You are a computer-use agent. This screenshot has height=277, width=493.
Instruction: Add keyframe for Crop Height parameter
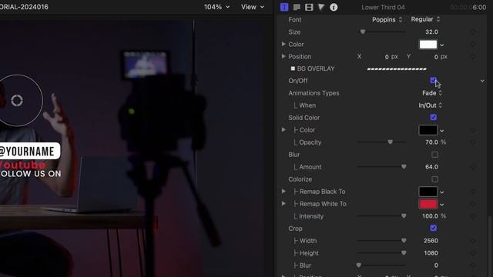[472, 253]
